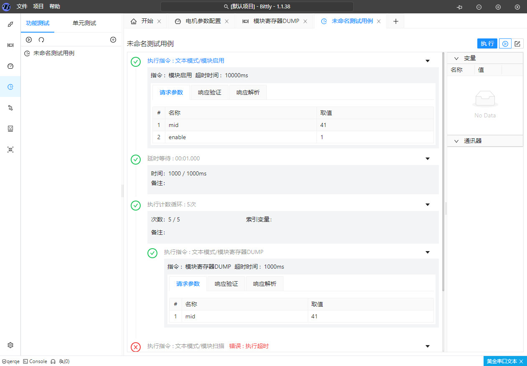Viewport: 527px width, 366px height.
Task: Collapse the 变量 panel section
Action: point(456,58)
